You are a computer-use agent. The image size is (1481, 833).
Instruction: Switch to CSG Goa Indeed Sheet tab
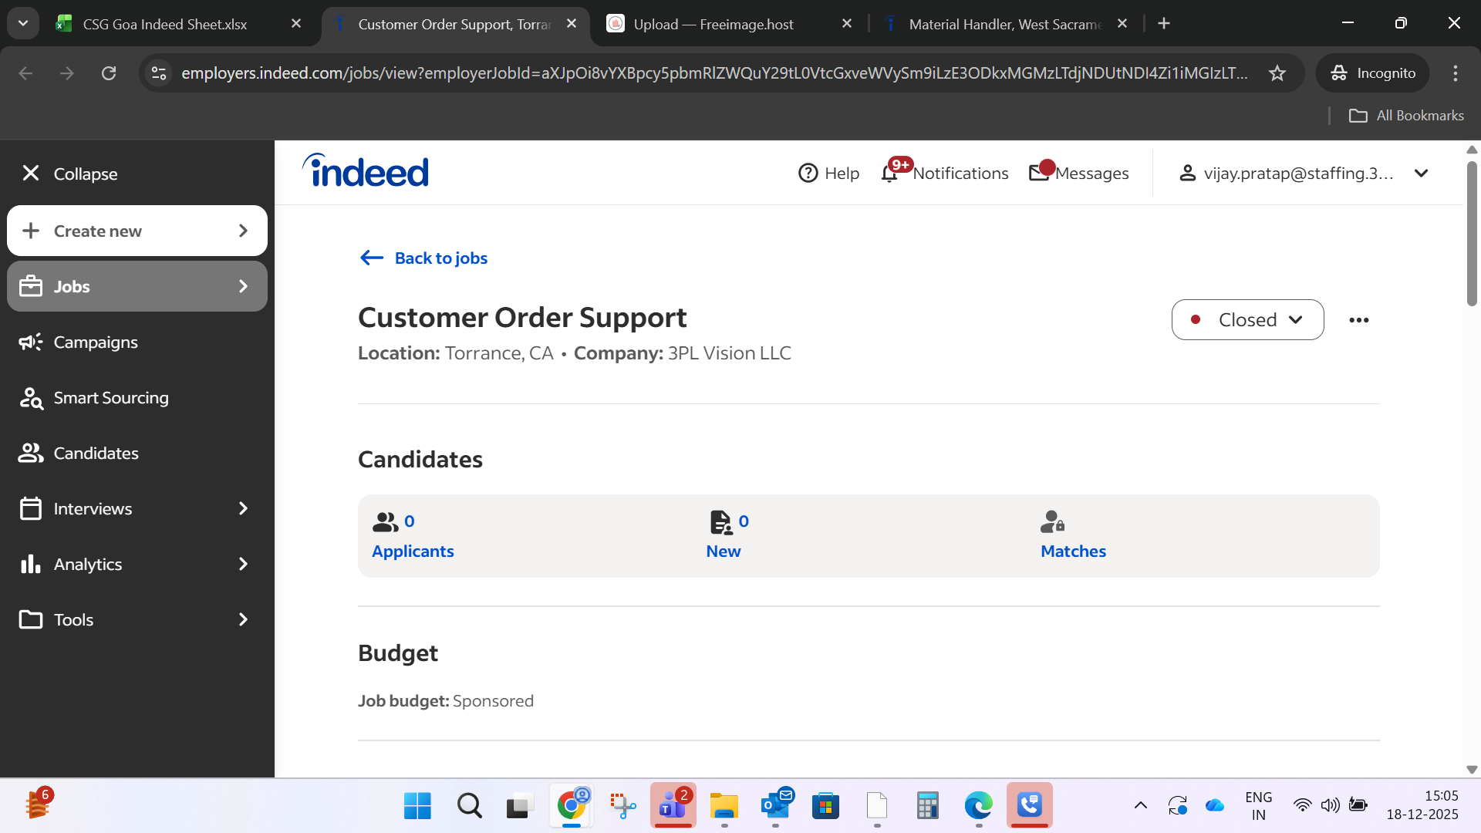(164, 25)
